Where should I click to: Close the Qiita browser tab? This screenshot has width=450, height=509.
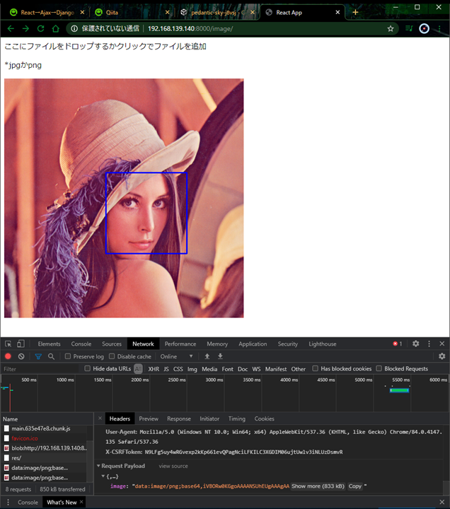(x=167, y=12)
